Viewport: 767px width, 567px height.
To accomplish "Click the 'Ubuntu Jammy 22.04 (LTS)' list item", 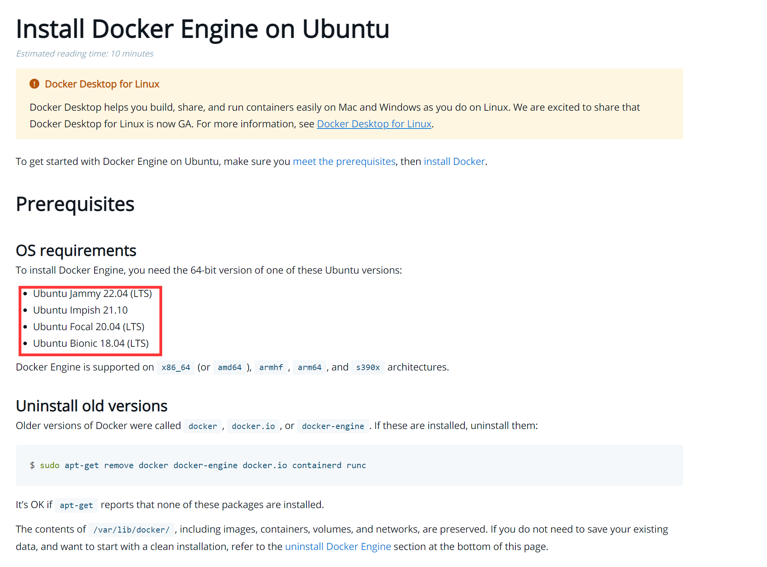I will tap(93, 293).
